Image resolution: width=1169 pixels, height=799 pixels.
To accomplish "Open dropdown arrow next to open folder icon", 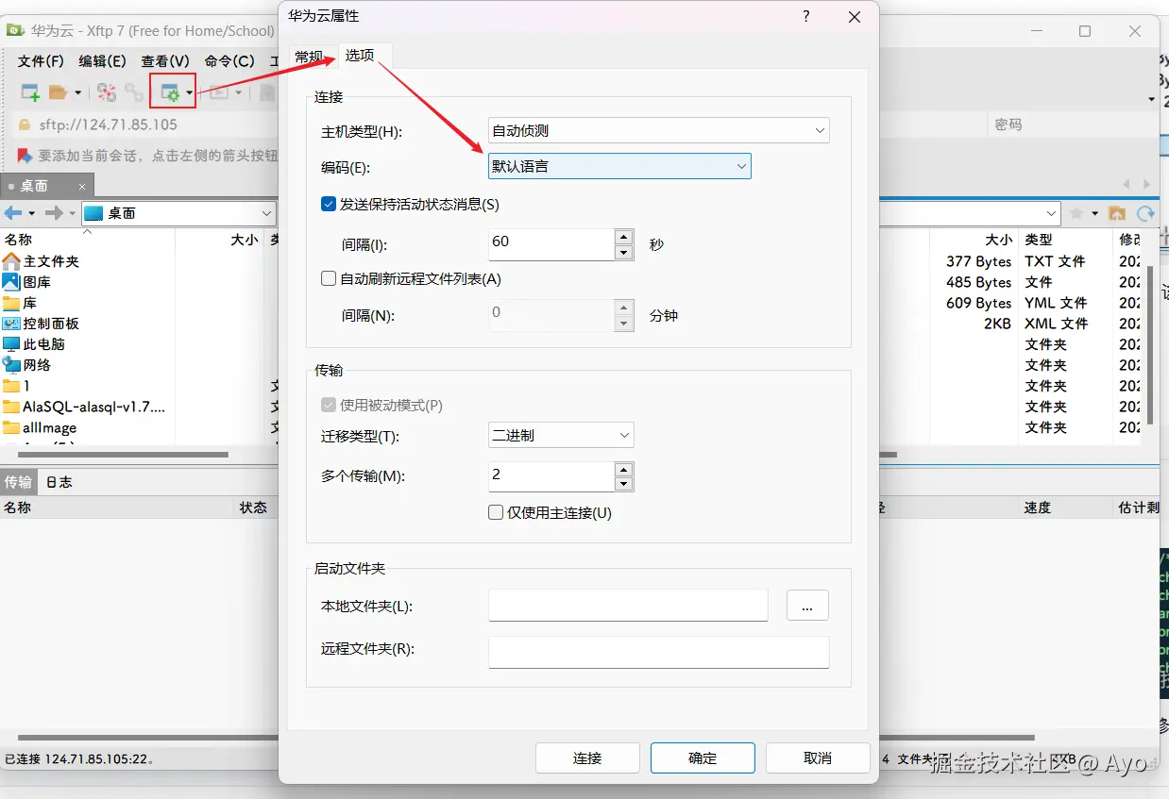I will pos(77,92).
